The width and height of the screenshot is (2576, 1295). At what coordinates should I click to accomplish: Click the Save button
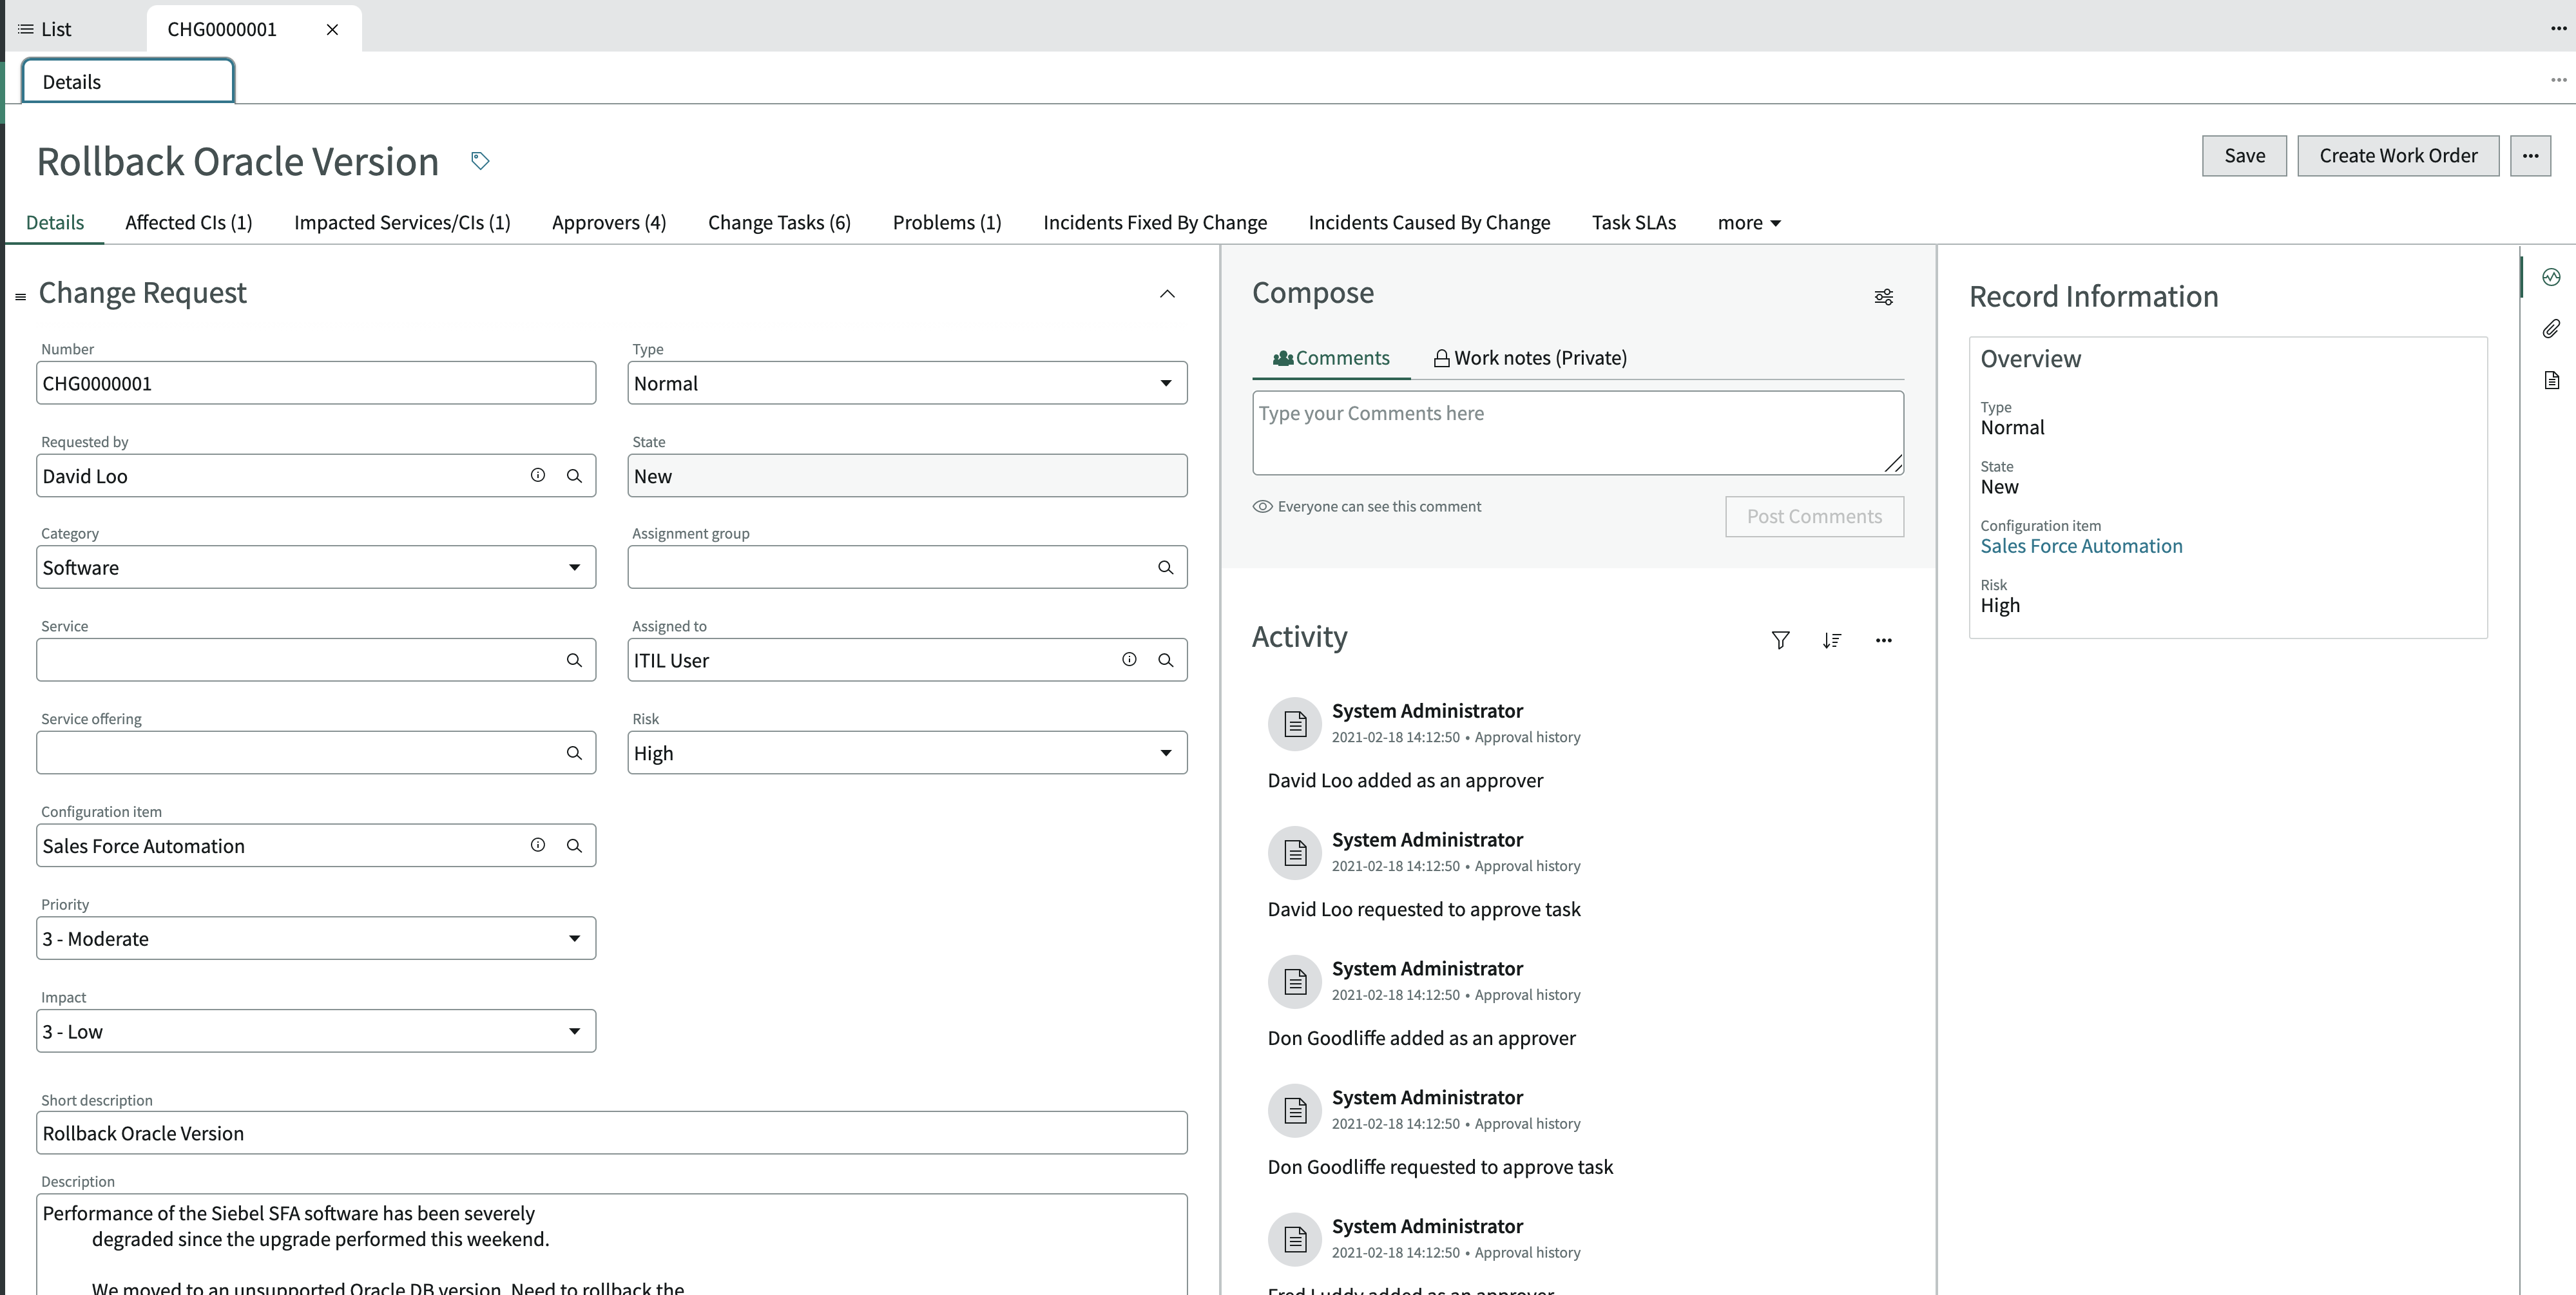pyautogui.click(x=2244, y=156)
